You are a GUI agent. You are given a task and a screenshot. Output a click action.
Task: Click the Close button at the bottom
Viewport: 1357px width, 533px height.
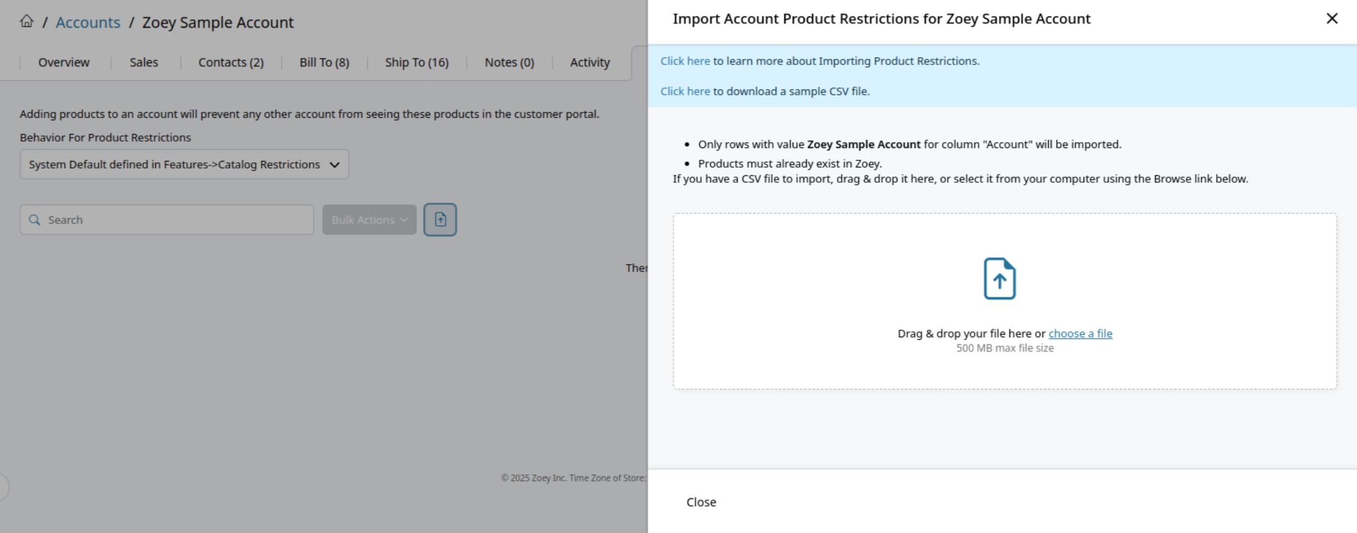701,502
